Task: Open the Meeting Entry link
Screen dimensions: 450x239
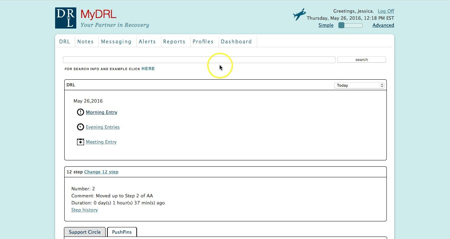Action: point(101,142)
